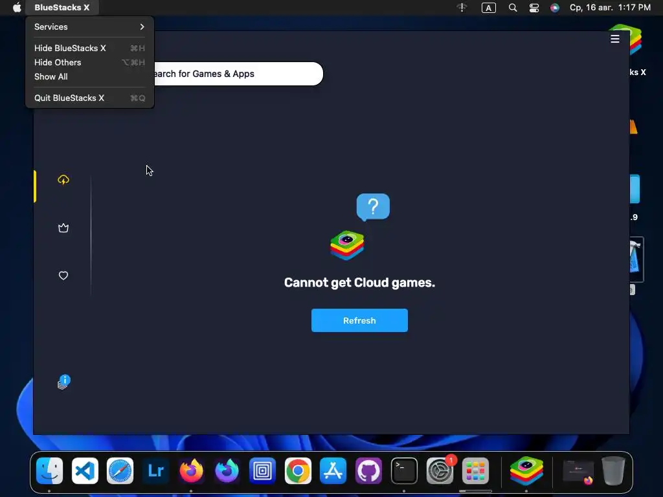663x497 pixels.
Task: Launch Visual Studio Code from the Dock
Action: click(x=85, y=471)
